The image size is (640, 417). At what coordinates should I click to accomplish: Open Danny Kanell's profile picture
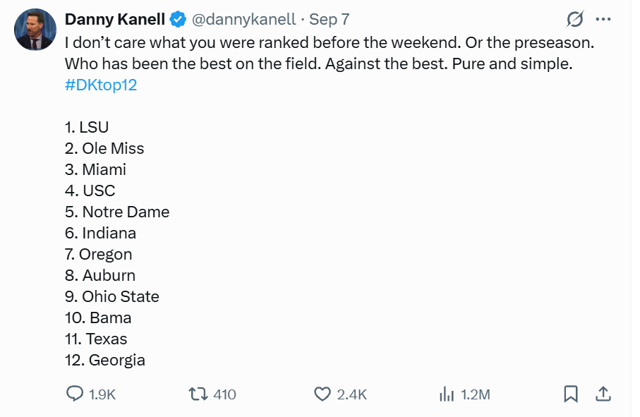(x=35, y=30)
